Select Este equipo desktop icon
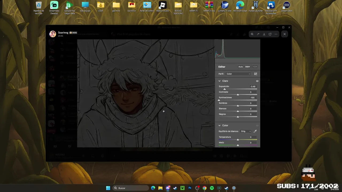This screenshot has width=342, height=192. click(x=85, y=7)
